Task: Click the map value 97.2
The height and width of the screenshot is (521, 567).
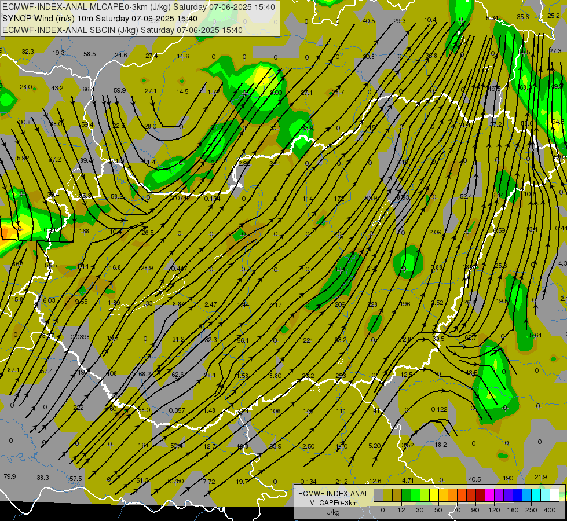Action: [54, 159]
